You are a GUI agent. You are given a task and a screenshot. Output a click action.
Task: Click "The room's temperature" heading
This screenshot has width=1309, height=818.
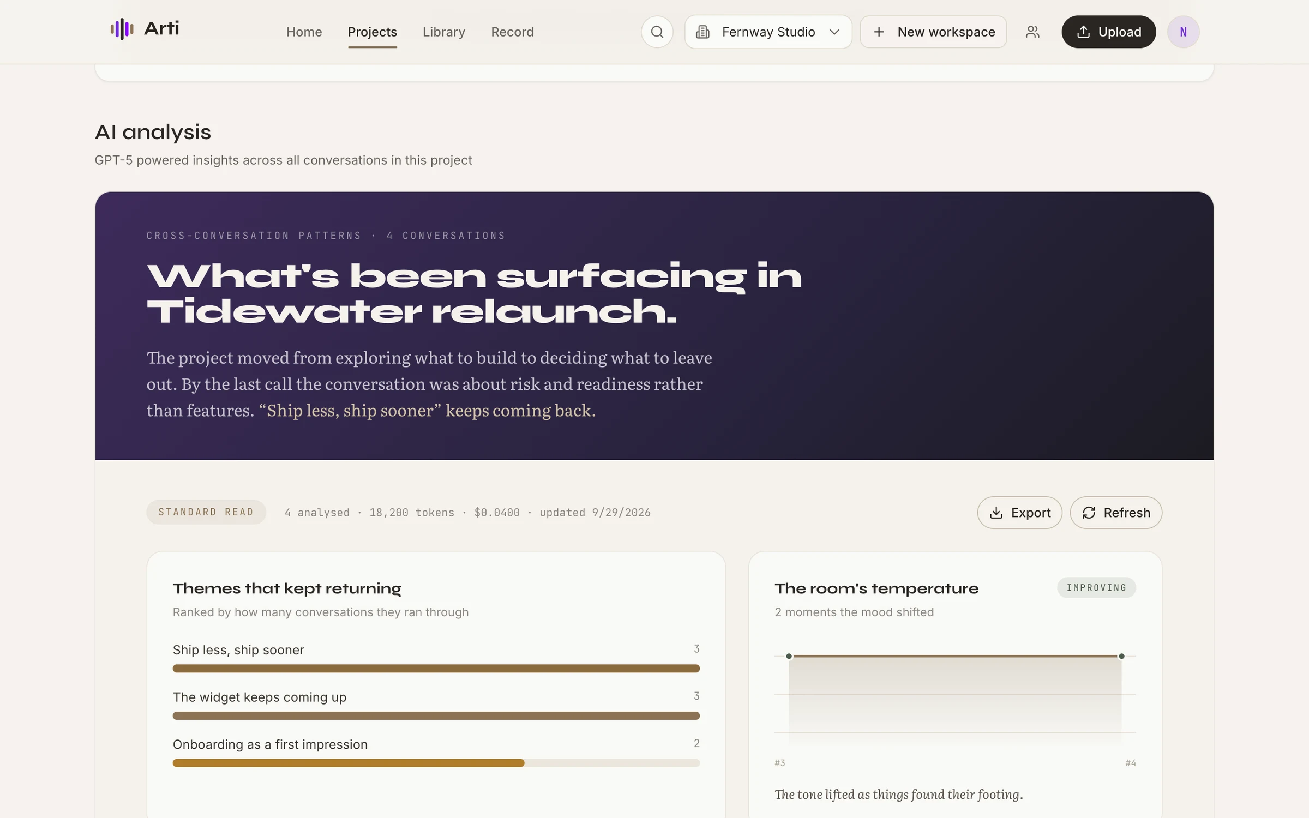(x=876, y=588)
